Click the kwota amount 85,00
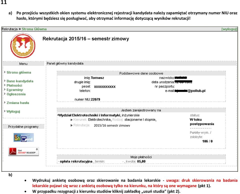 click(141, 161)
